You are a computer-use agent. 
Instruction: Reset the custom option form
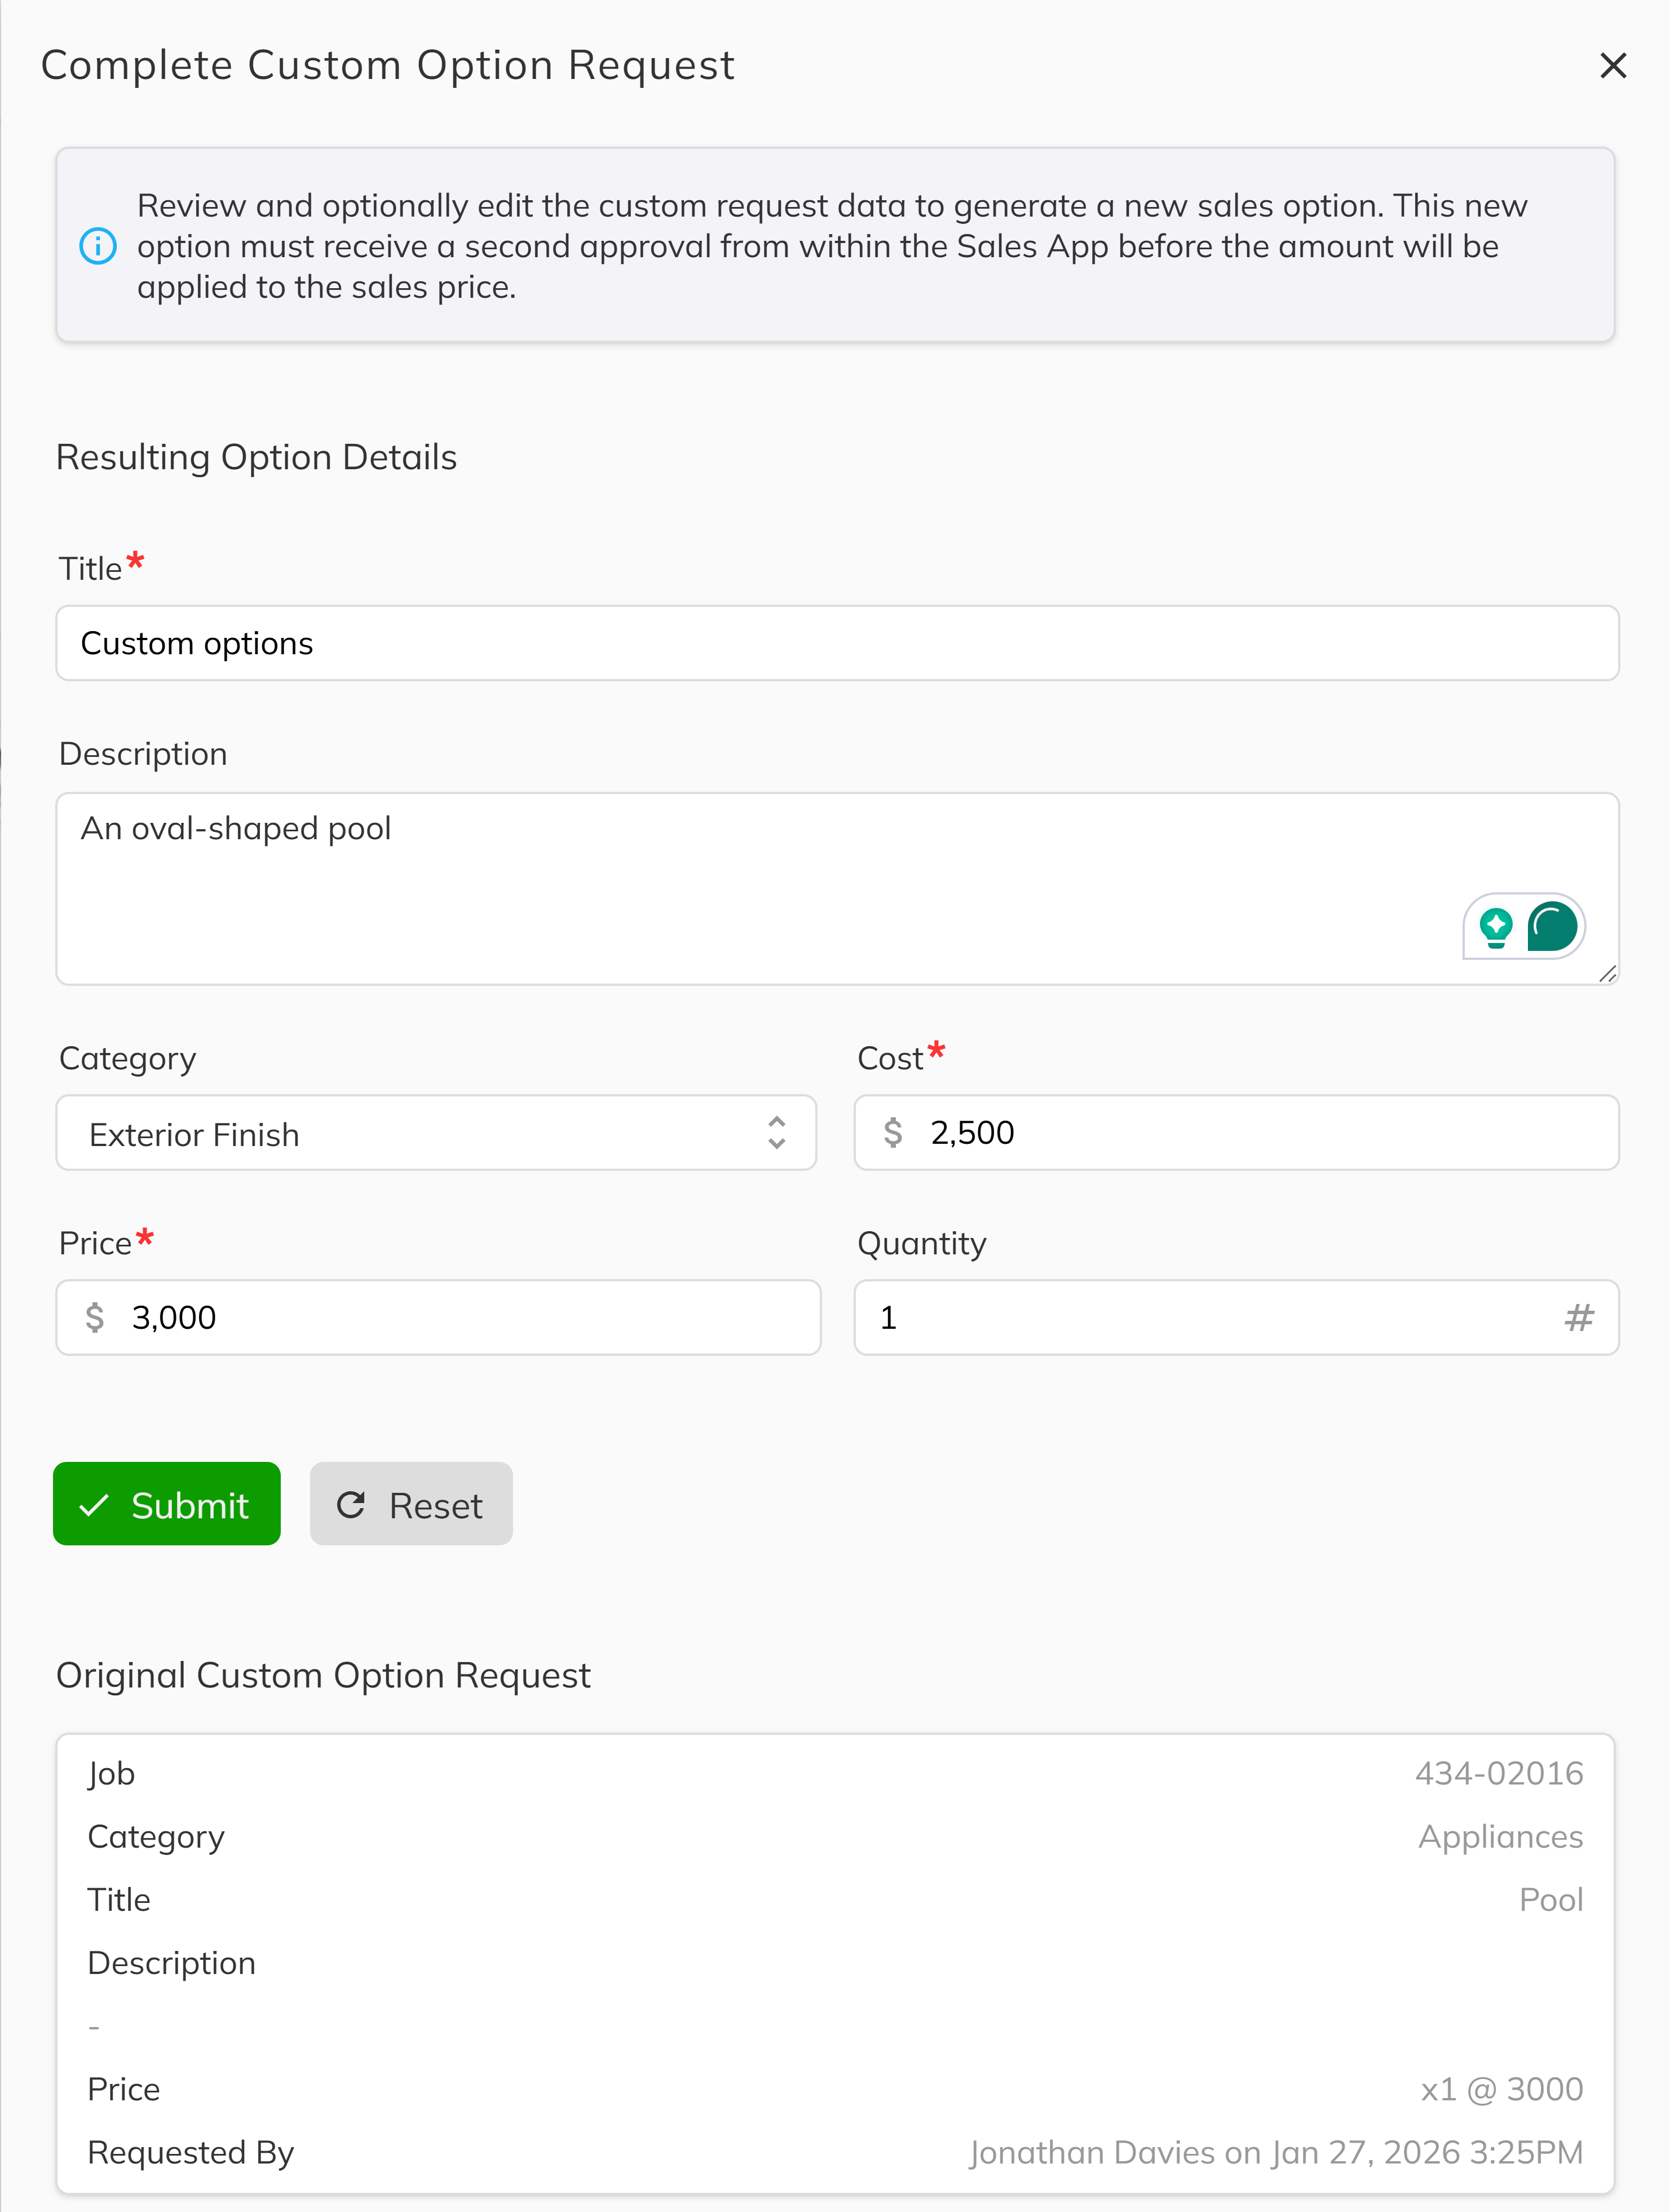[411, 1504]
